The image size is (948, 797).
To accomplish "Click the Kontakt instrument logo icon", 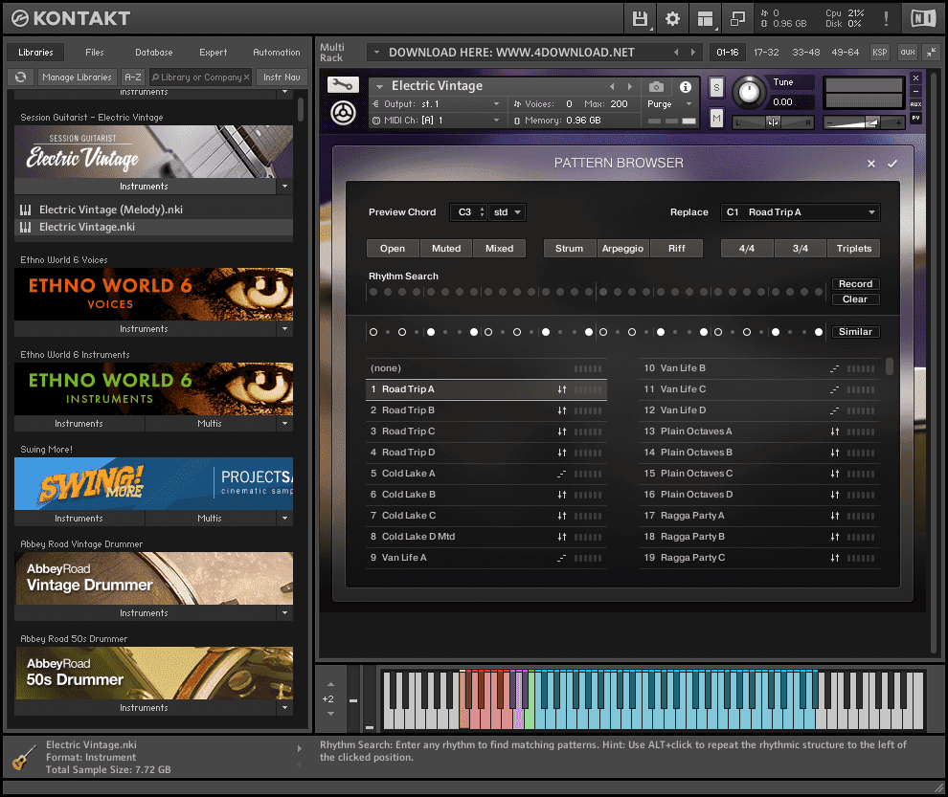I will (x=343, y=113).
